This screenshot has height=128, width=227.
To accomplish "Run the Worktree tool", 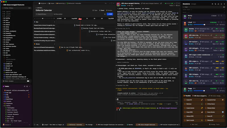I will [194, 104].
